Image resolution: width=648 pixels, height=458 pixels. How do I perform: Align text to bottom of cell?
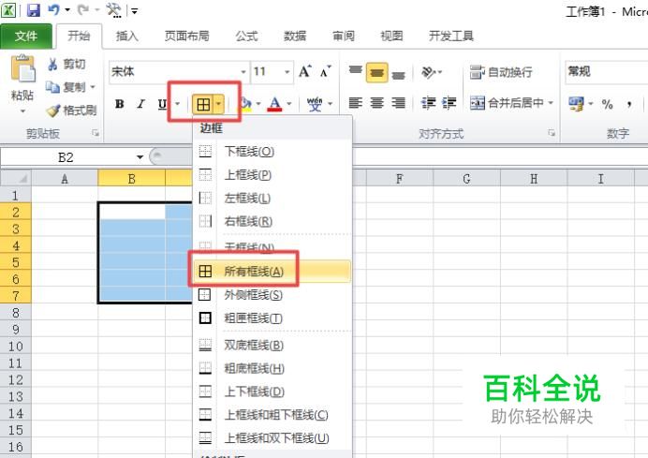[x=398, y=75]
